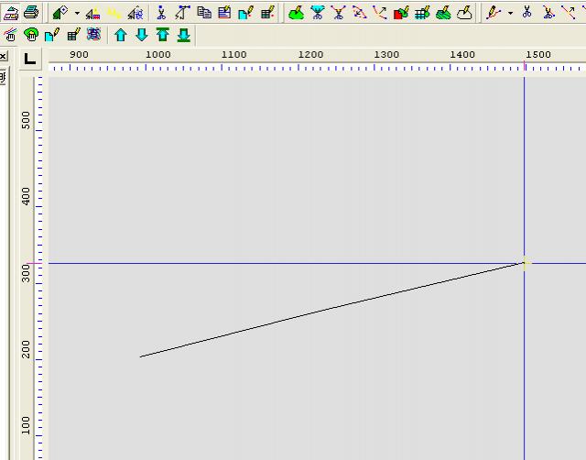Click the yellow endpoint handle of the line
This screenshot has height=460, width=586.
tap(526, 264)
